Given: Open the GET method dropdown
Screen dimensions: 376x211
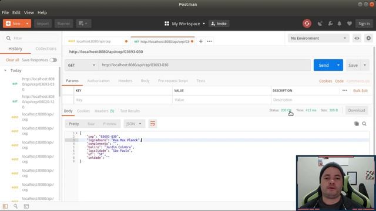Looking at the screenshot, I should point(82,65).
